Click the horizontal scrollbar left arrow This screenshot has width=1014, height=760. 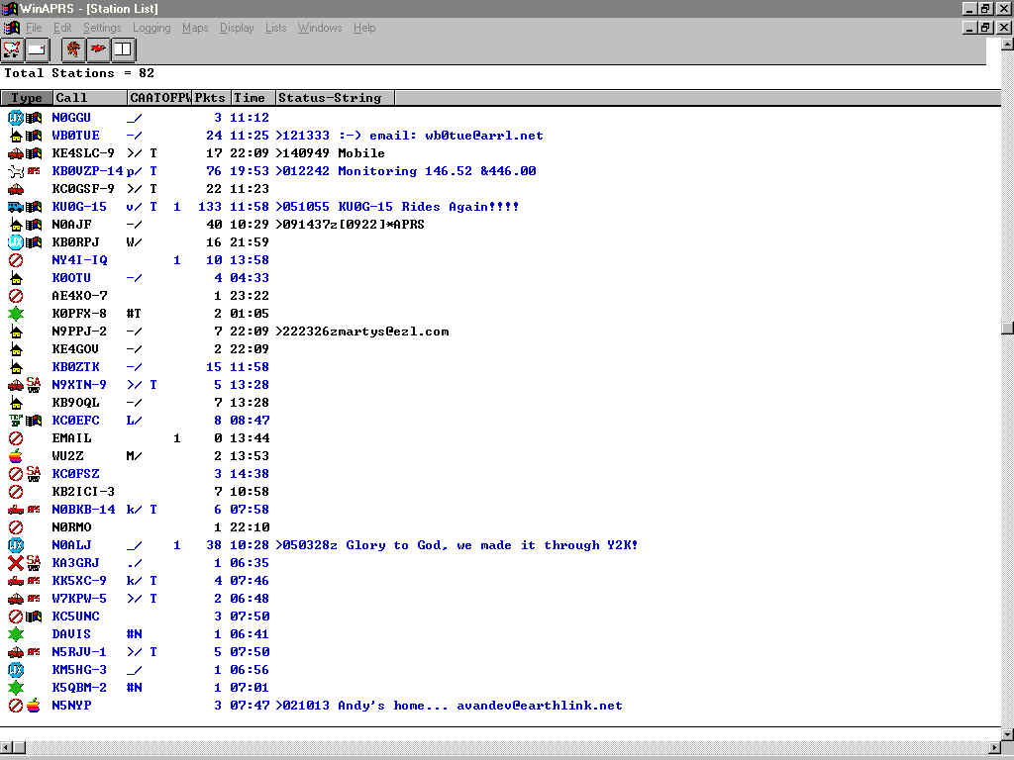pos(7,746)
